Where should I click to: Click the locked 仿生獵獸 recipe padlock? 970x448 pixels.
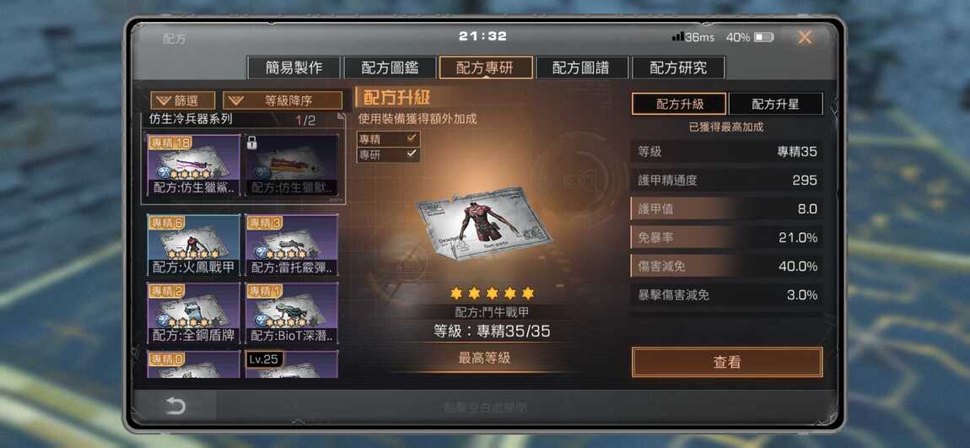coord(252,143)
